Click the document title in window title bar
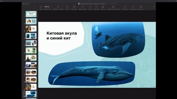 pyautogui.click(x=93, y=4)
